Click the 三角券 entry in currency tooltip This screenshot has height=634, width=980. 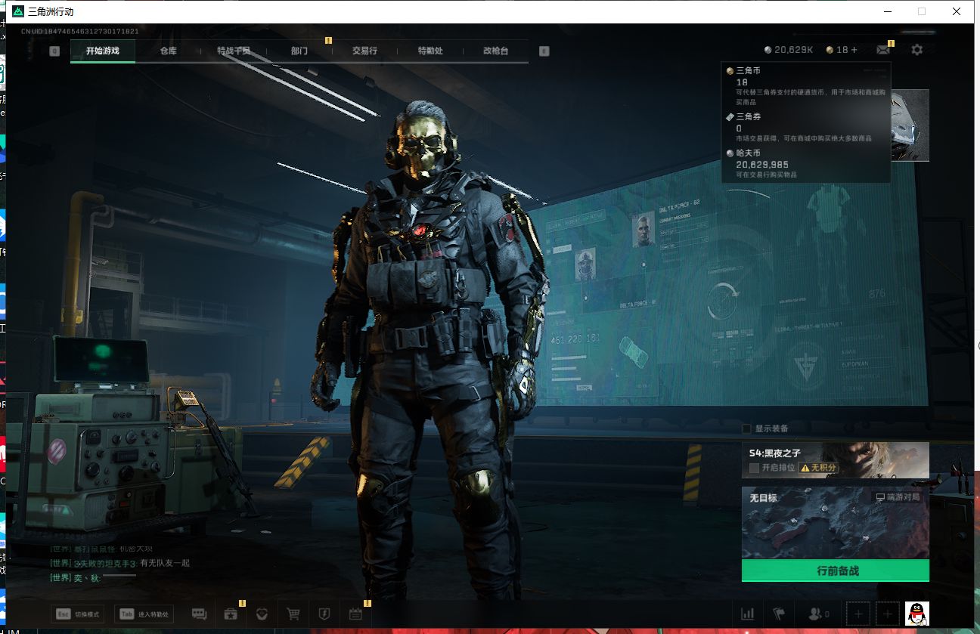tap(806, 128)
